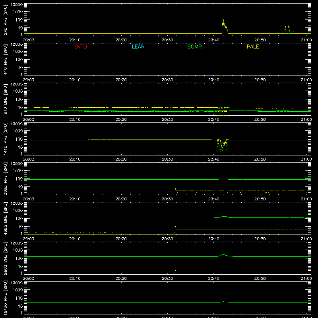Viewport: 318px width, 318px height.
Task: Click the 20:40 tick label under 1415 MHz panel
Action: pos(213,159)
